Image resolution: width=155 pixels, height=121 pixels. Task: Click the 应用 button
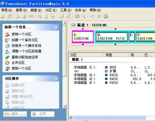(43, 114)
